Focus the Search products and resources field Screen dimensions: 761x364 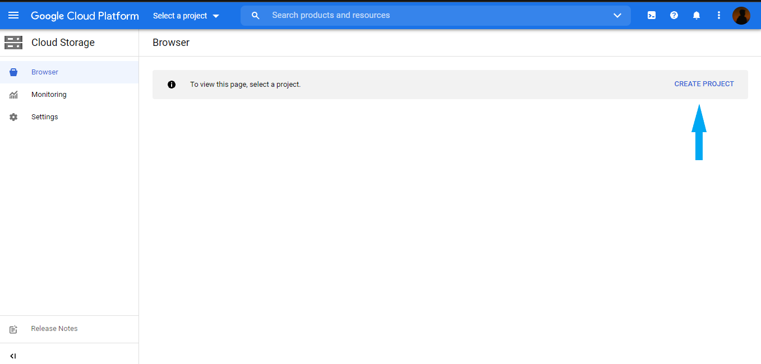point(436,16)
